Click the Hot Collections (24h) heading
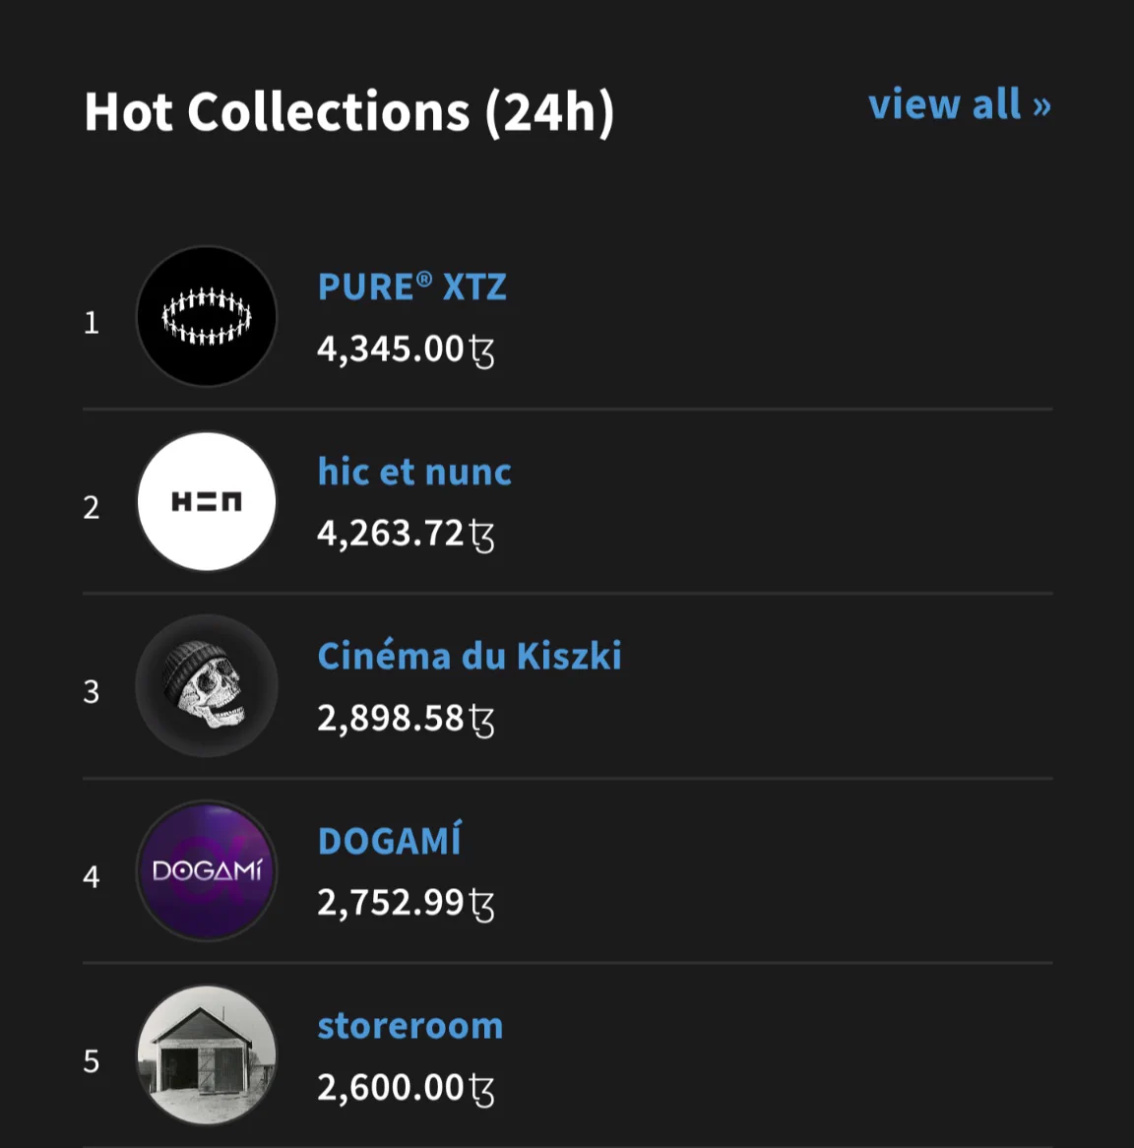This screenshot has width=1134, height=1148. click(349, 112)
